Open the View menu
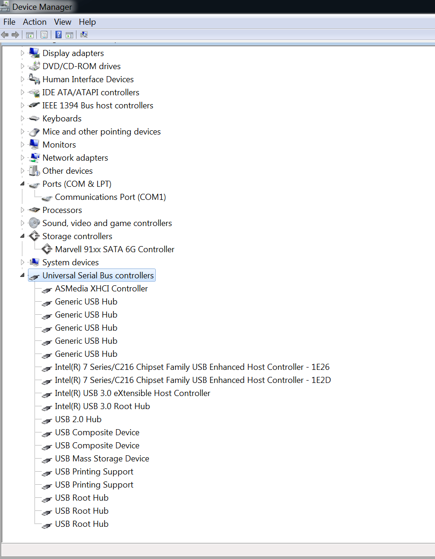Image resolution: width=435 pixels, height=559 pixels. [62, 22]
